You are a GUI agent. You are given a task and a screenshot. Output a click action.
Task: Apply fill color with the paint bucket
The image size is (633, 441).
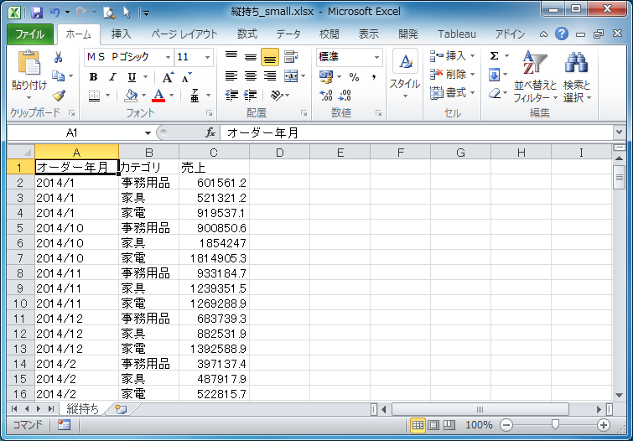coord(131,96)
